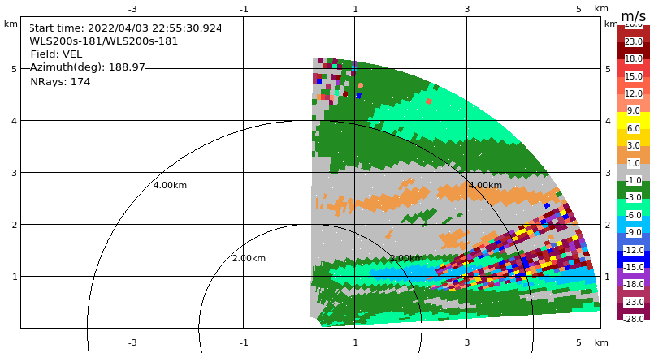The width and height of the screenshot is (650, 353).
Task: Click the 4 tick on the left axis
Action: point(14,121)
